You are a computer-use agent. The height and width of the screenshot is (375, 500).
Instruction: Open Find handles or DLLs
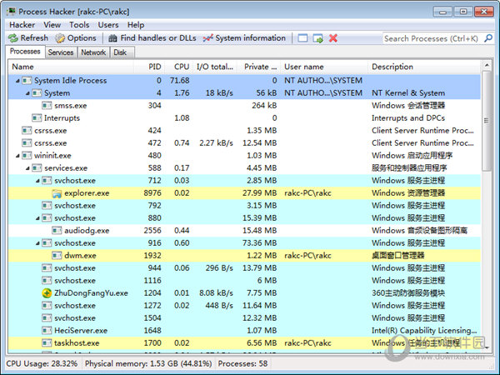click(x=152, y=38)
